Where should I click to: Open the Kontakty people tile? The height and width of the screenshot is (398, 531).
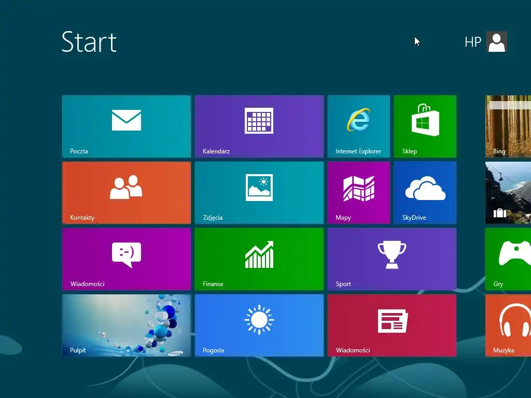[127, 193]
